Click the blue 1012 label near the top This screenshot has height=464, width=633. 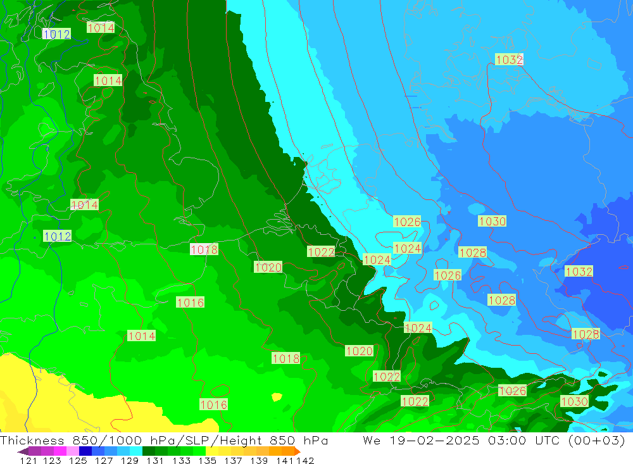(x=56, y=34)
